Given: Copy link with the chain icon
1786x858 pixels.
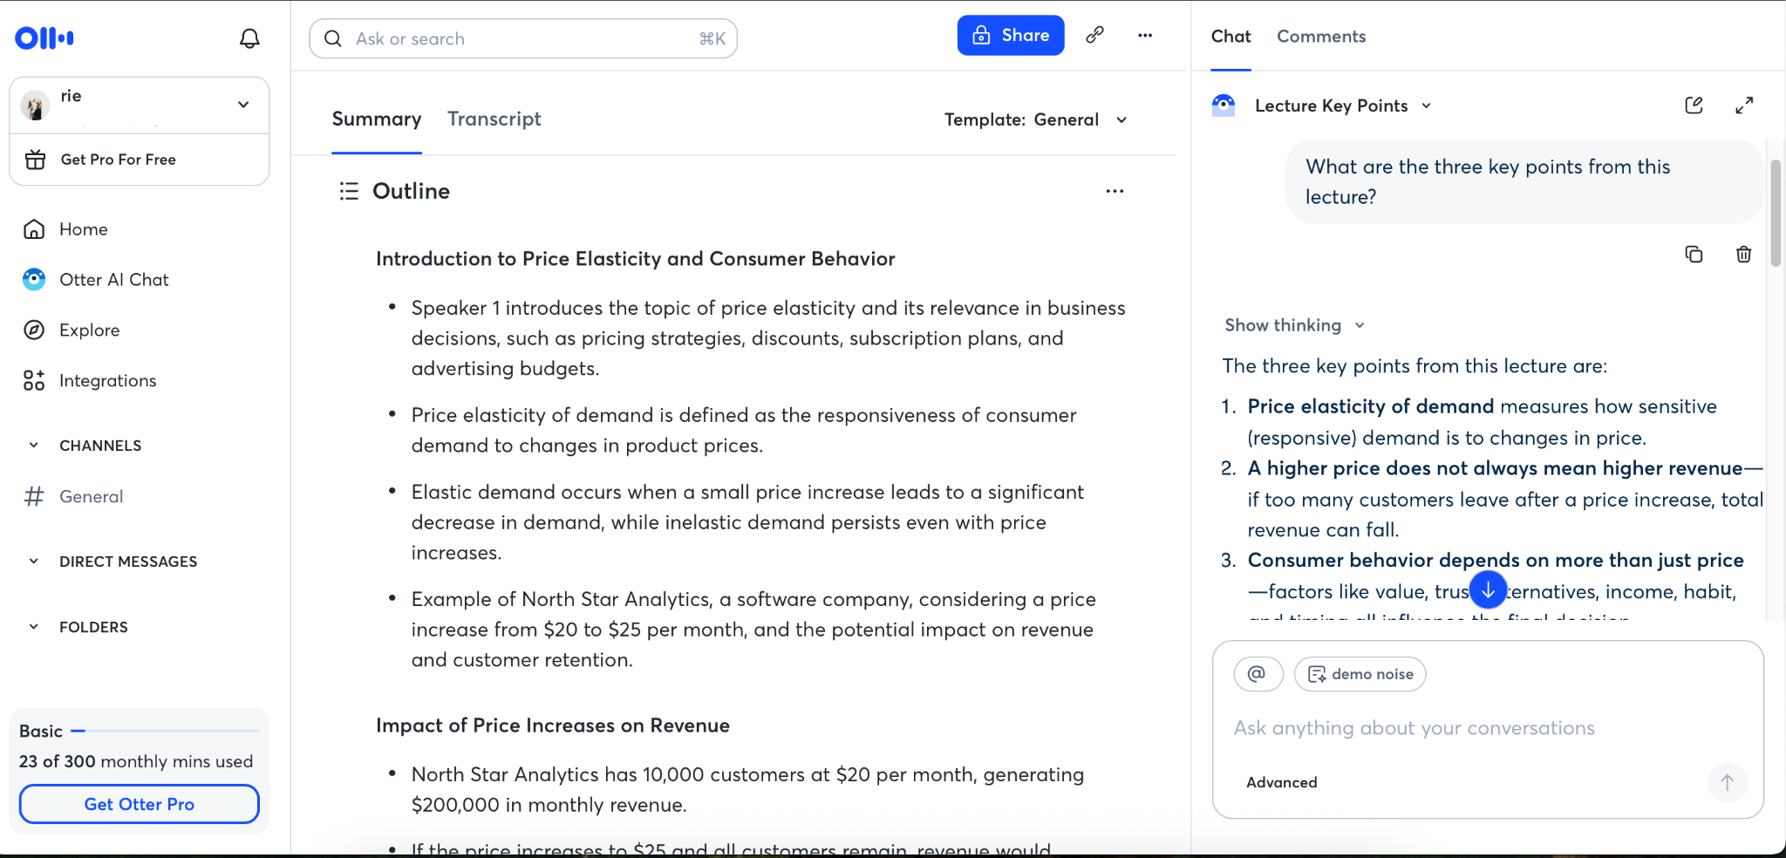Looking at the screenshot, I should pos(1095,36).
